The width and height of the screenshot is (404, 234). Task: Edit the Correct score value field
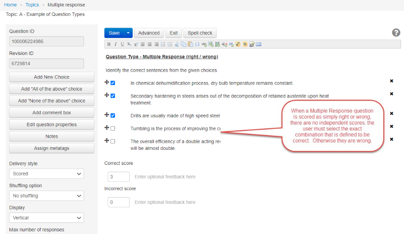[118, 177]
